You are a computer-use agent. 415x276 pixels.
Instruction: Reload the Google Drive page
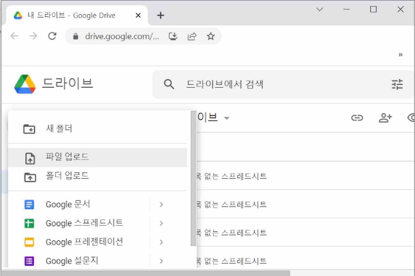[x=52, y=36]
